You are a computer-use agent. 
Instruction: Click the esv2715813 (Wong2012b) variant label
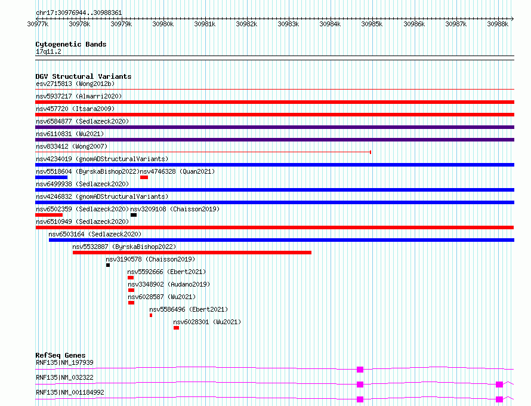click(75, 84)
